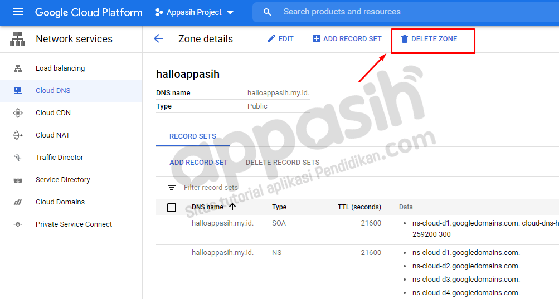Click the DNS name value halloappasih.my.id.
Image resolution: width=559 pixels, height=299 pixels.
[279, 92]
